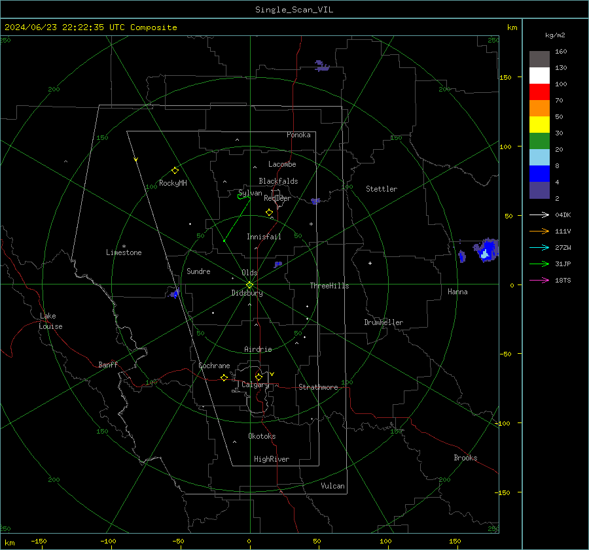The width and height of the screenshot is (589, 550).
Task: Click the magenta 18TS arrow in legend
Action: (x=539, y=280)
